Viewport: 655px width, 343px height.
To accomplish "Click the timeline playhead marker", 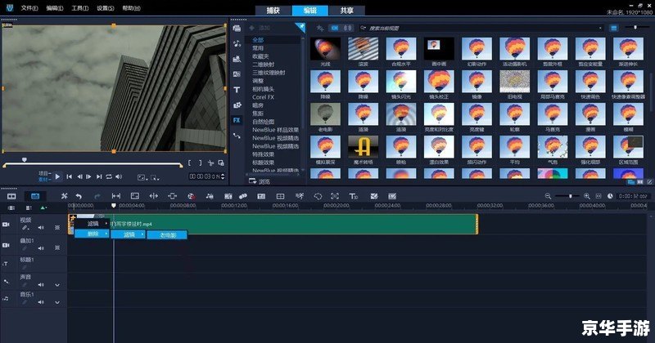I will [x=113, y=206].
